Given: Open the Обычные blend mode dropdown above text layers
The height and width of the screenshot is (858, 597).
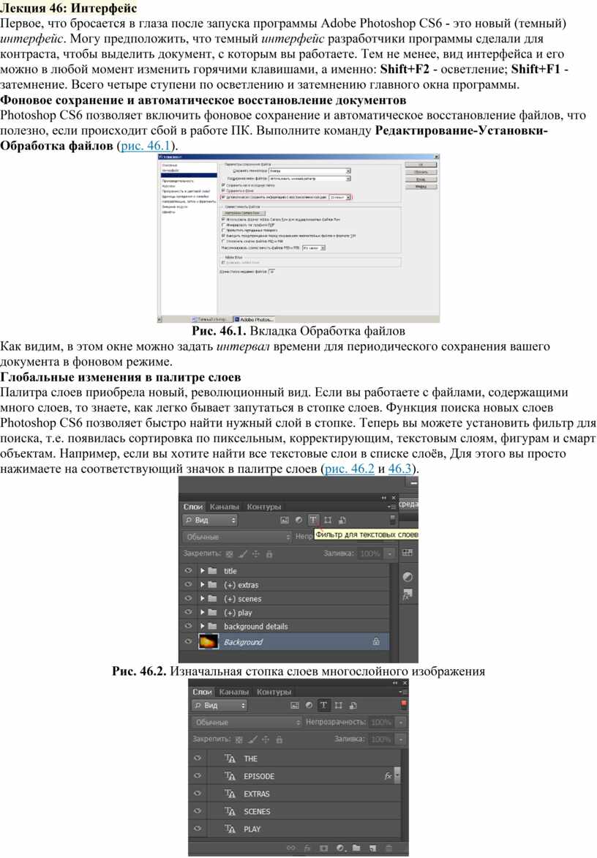Looking at the screenshot, I should pos(247,723).
